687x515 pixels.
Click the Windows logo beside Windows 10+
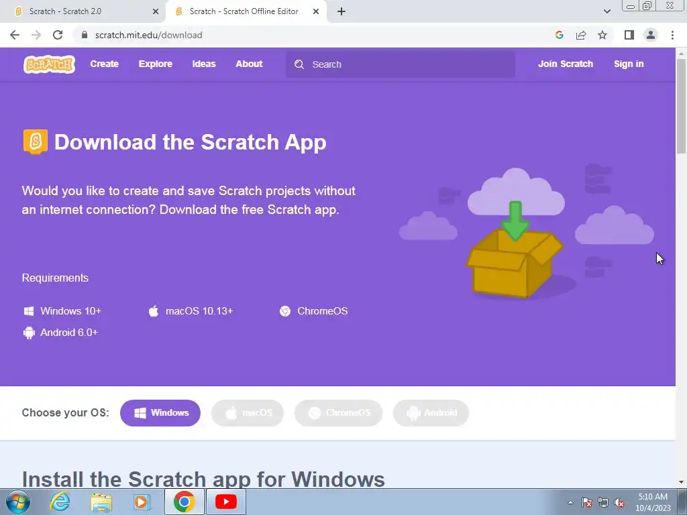coord(28,311)
